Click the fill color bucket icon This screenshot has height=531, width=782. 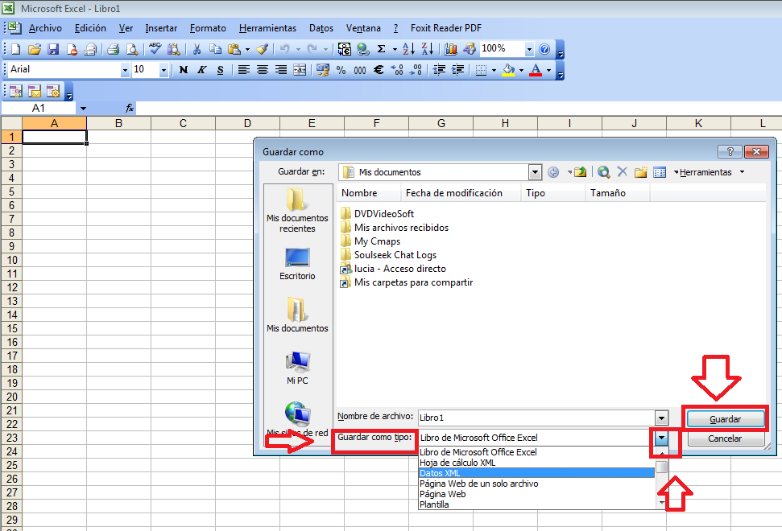[x=508, y=70]
